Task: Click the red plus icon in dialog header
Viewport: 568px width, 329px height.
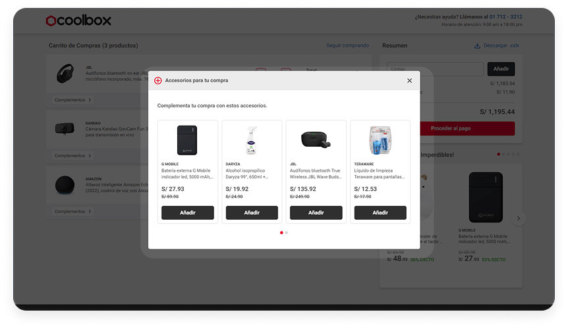Action: coord(158,81)
